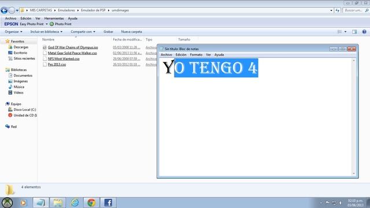This screenshot has height=208, width=370.
Task: Click the volume icon in system tray
Action: pos(341,203)
